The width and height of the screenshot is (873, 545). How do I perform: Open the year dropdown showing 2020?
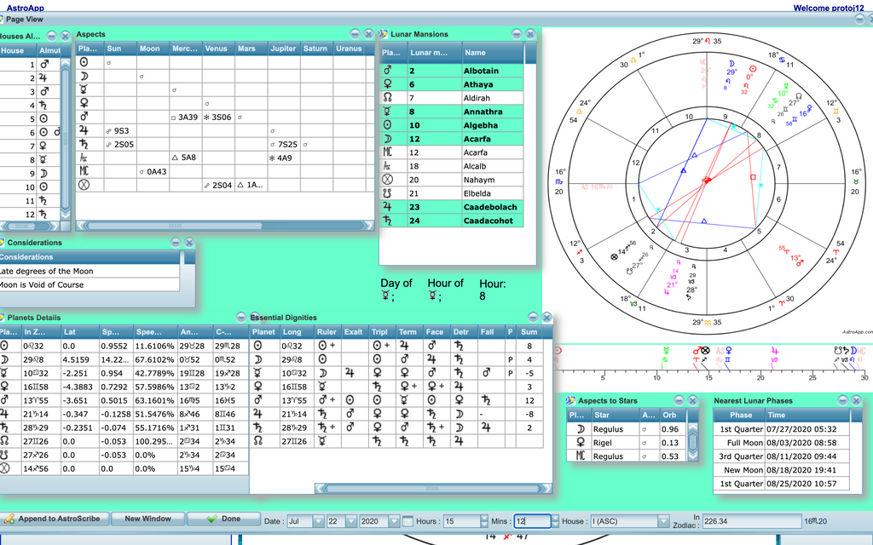tap(394, 521)
